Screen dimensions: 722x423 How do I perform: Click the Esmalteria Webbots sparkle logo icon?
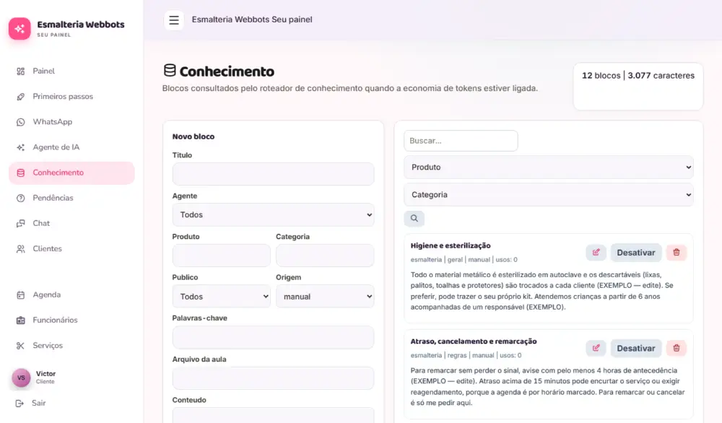coord(19,29)
